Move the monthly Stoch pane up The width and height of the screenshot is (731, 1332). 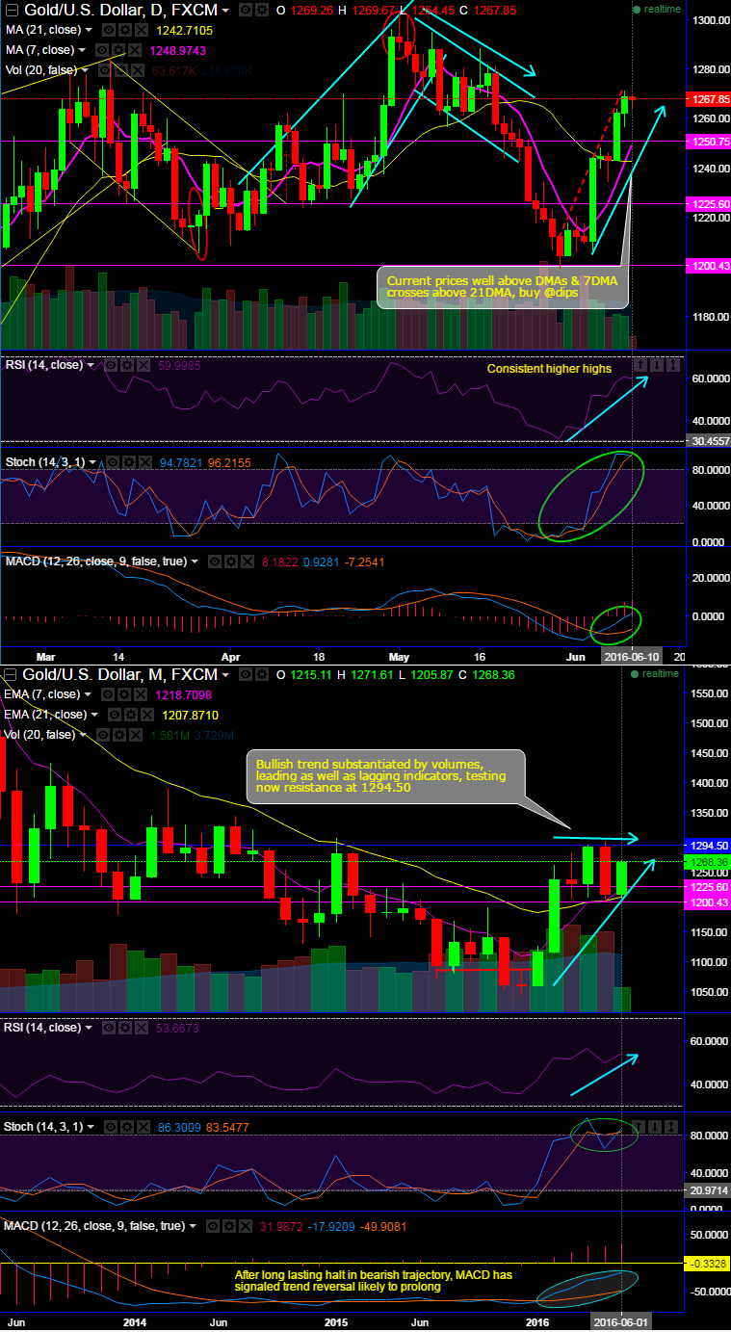pos(639,1127)
